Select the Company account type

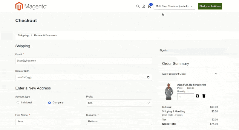coord(50,103)
